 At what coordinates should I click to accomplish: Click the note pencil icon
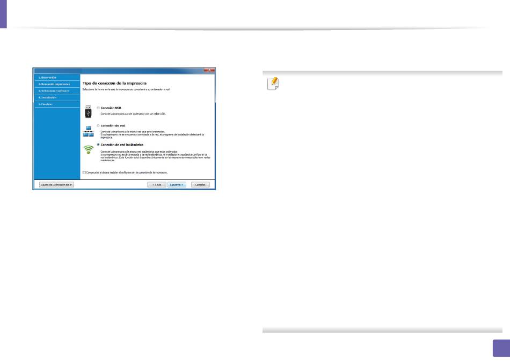click(x=273, y=84)
